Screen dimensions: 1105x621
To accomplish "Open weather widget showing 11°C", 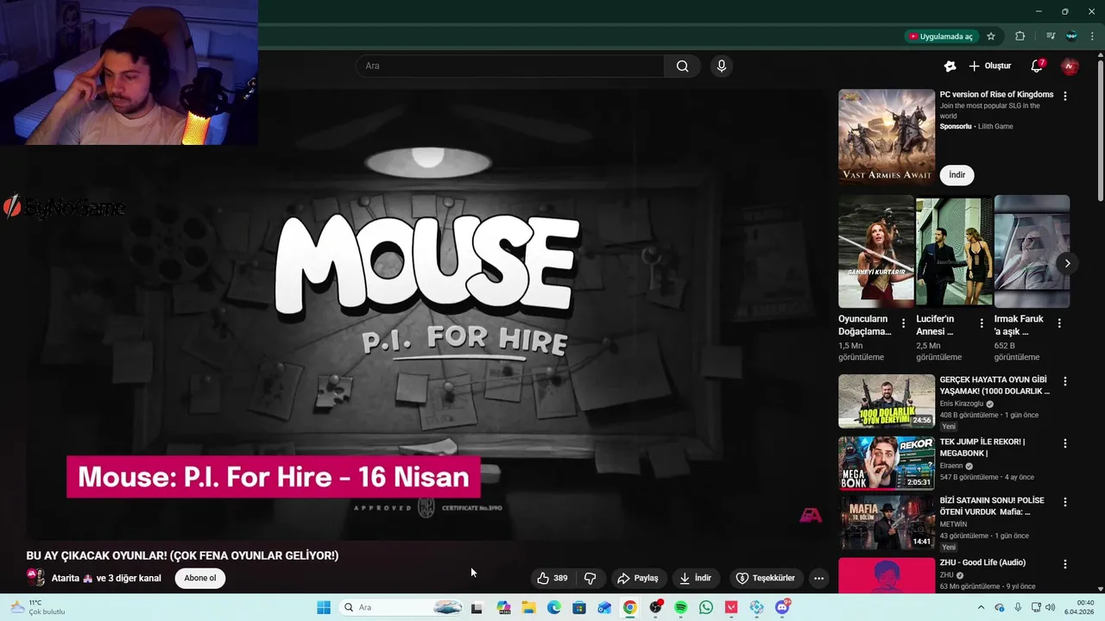I will click(39, 607).
